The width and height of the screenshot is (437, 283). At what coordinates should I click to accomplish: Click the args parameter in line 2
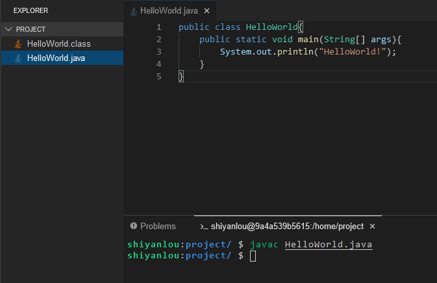pyautogui.click(x=381, y=40)
